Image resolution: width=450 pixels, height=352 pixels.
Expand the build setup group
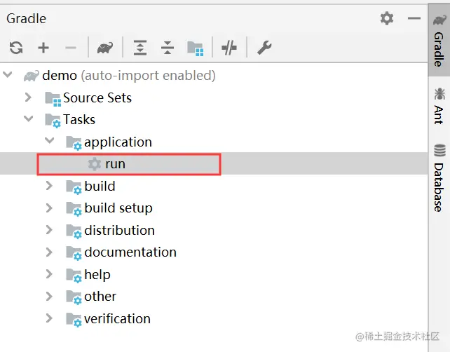click(x=49, y=208)
